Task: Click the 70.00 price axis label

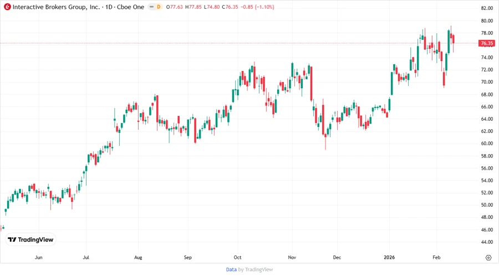Action: click(487, 82)
